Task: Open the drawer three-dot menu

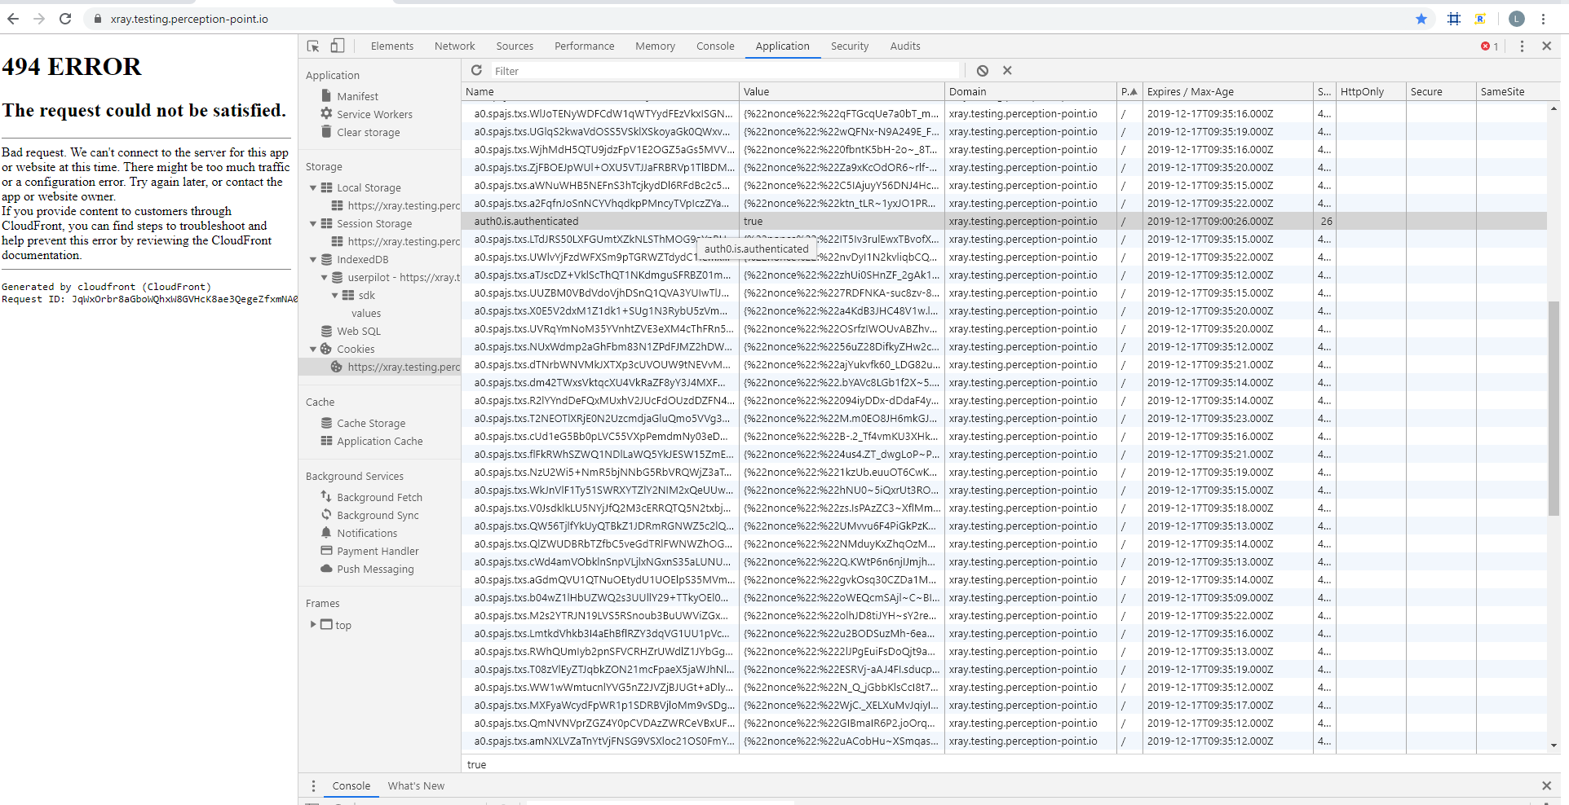Action: click(313, 785)
